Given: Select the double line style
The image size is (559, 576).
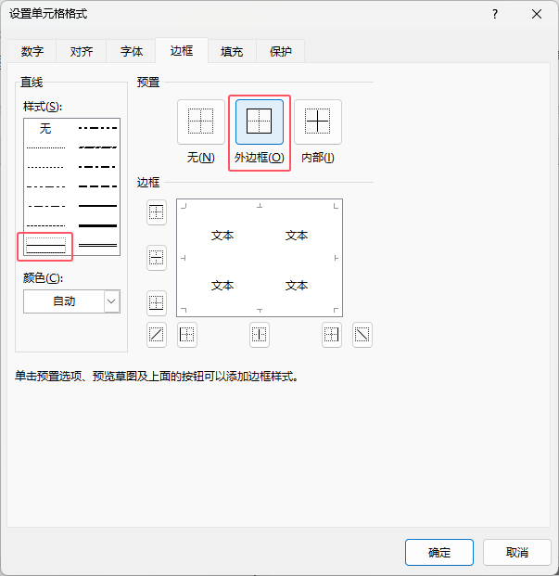Looking at the screenshot, I should 97,245.
